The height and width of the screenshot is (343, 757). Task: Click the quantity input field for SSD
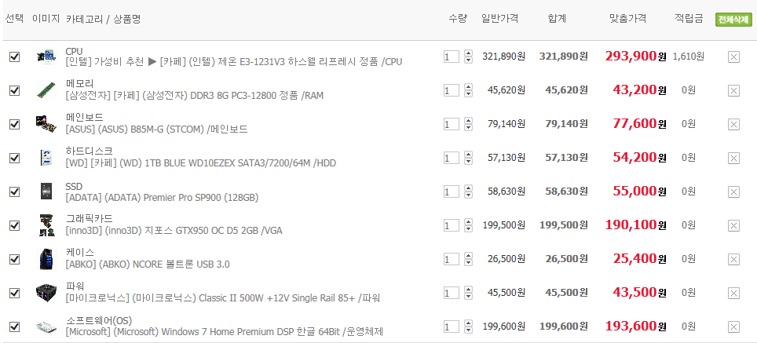tap(452, 192)
